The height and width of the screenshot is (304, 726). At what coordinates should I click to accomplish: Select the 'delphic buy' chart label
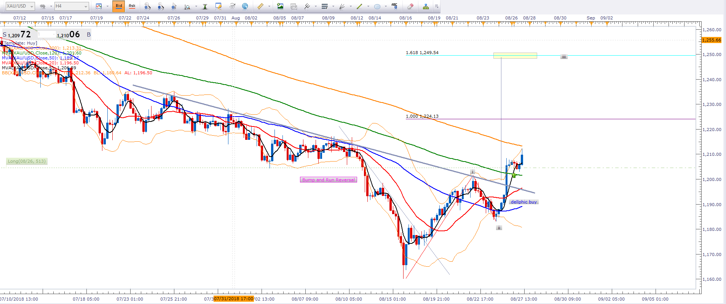click(x=523, y=202)
